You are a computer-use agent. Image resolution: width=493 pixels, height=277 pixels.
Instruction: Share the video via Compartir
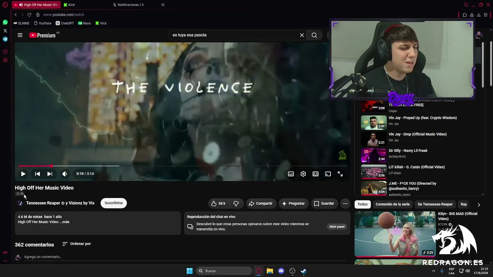click(260, 204)
